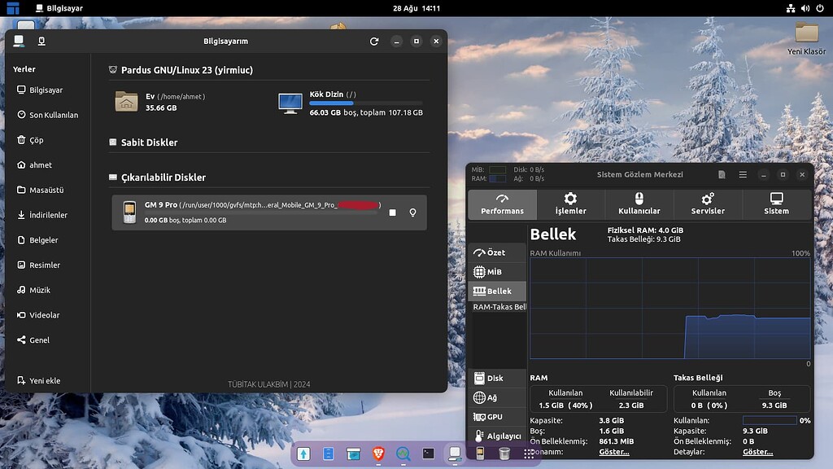Image resolution: width=833 pixels, height=469 pixels.
Task: Collapse the Çıkarılabilir Diskler section
Action: (111, 178)
